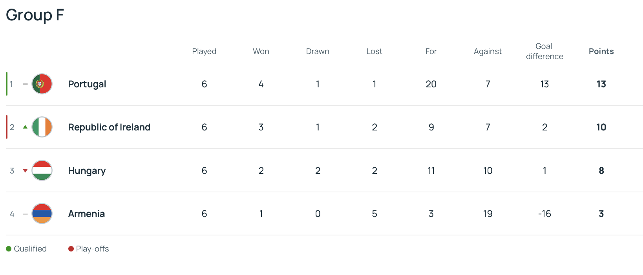Click the Republic of Ireland flag icon
Screen dimensions: 643x275
coord(42,127)
